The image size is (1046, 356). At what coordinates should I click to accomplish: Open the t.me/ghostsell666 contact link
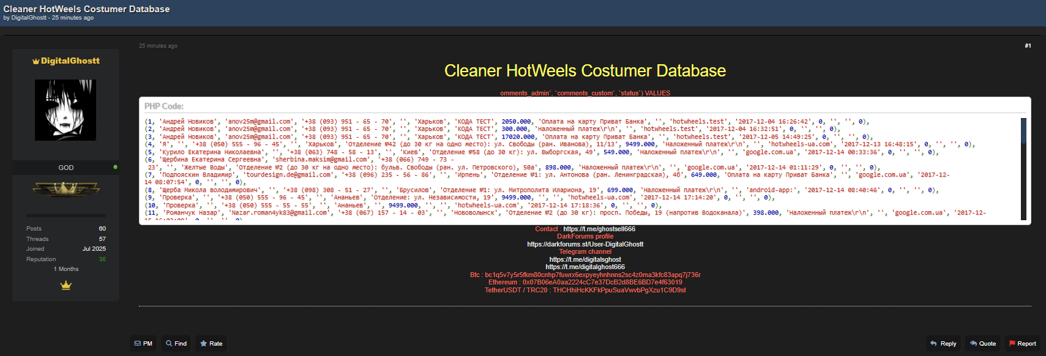coord(599,229)
